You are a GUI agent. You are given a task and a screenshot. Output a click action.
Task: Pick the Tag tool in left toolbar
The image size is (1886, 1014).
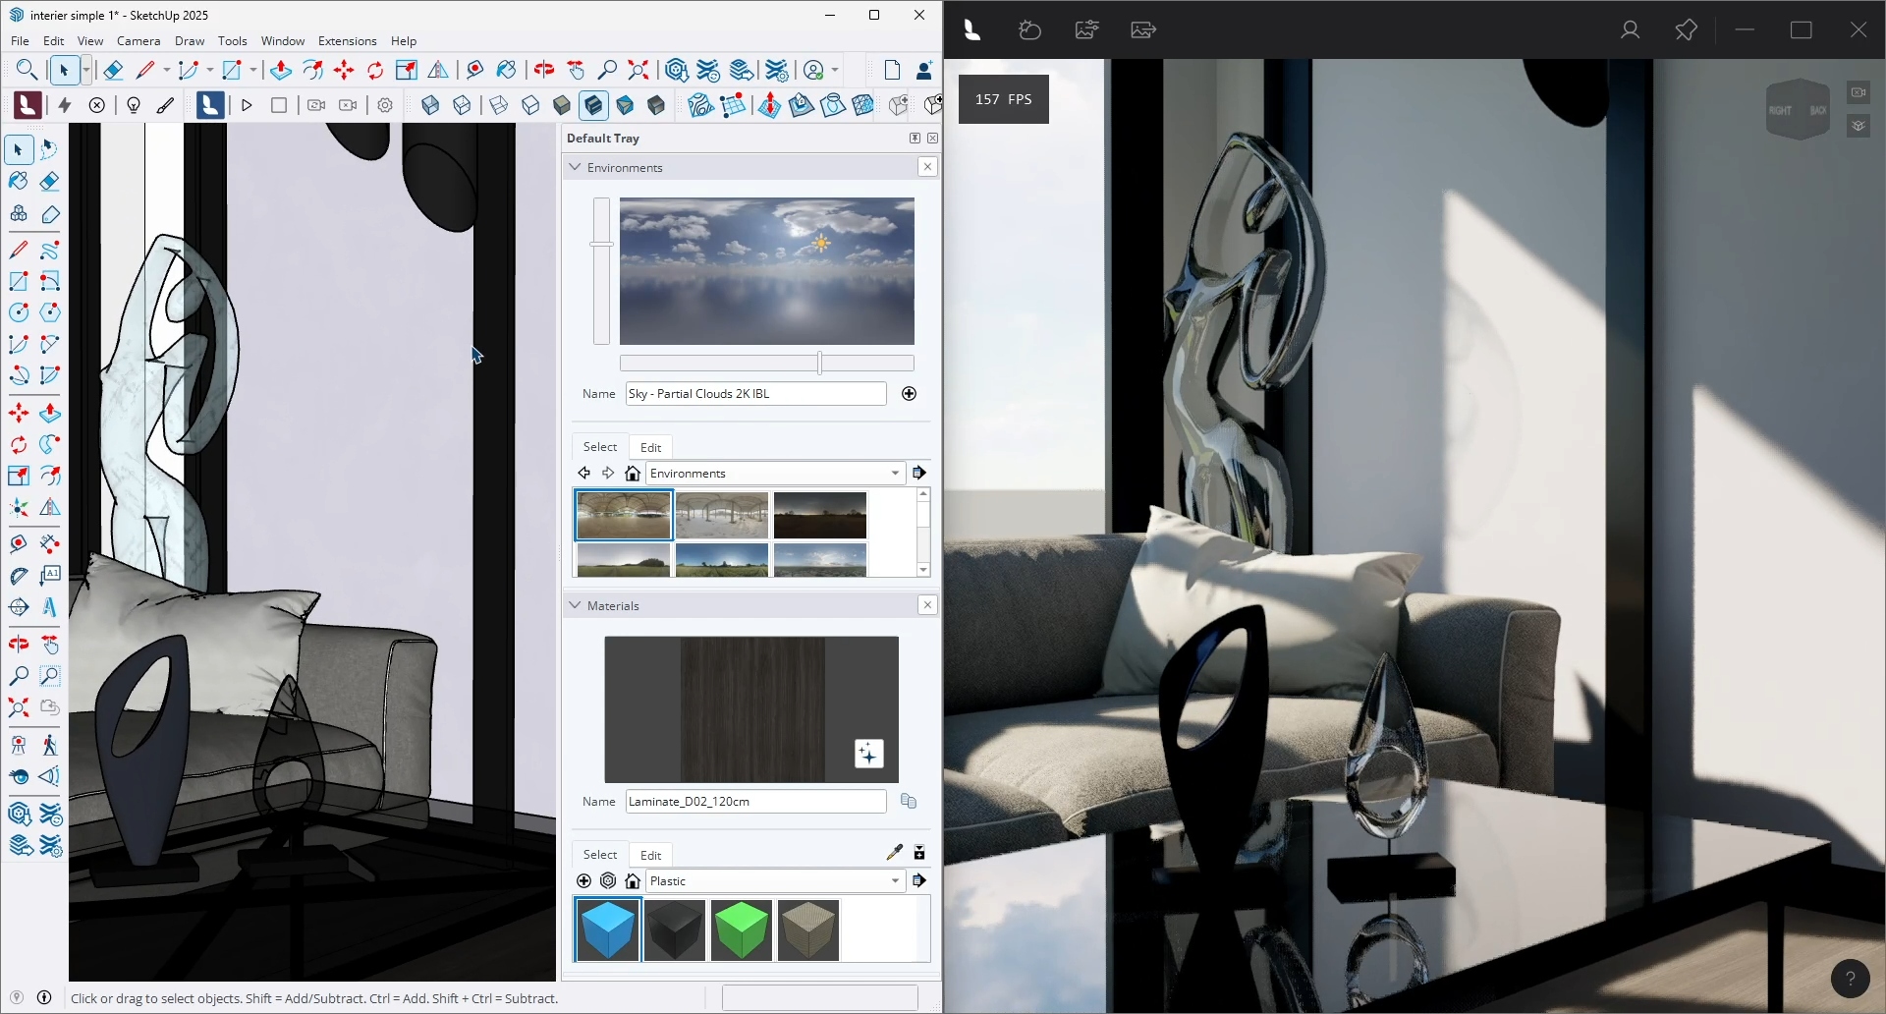[50, 214]
